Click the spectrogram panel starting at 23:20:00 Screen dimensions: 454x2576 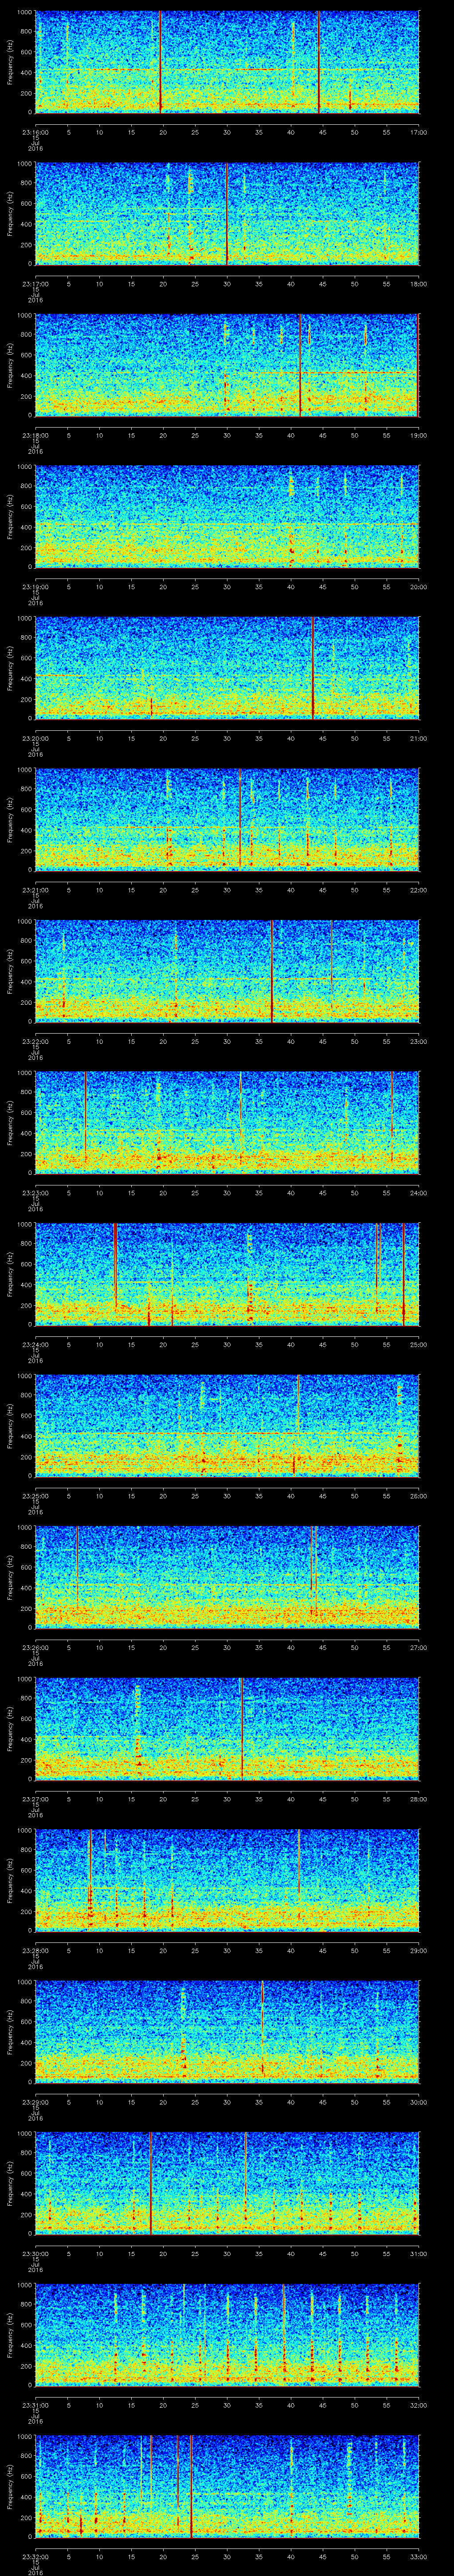tap(227, 668)
